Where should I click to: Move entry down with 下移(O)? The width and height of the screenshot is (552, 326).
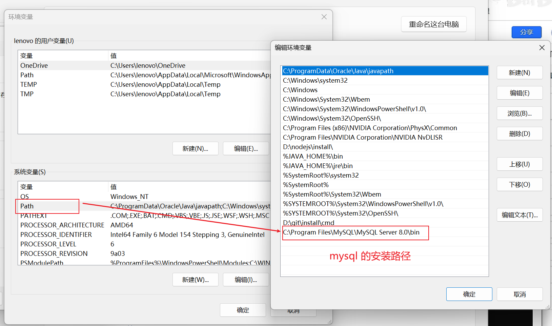pyautogui.click(x=519, y=184)
